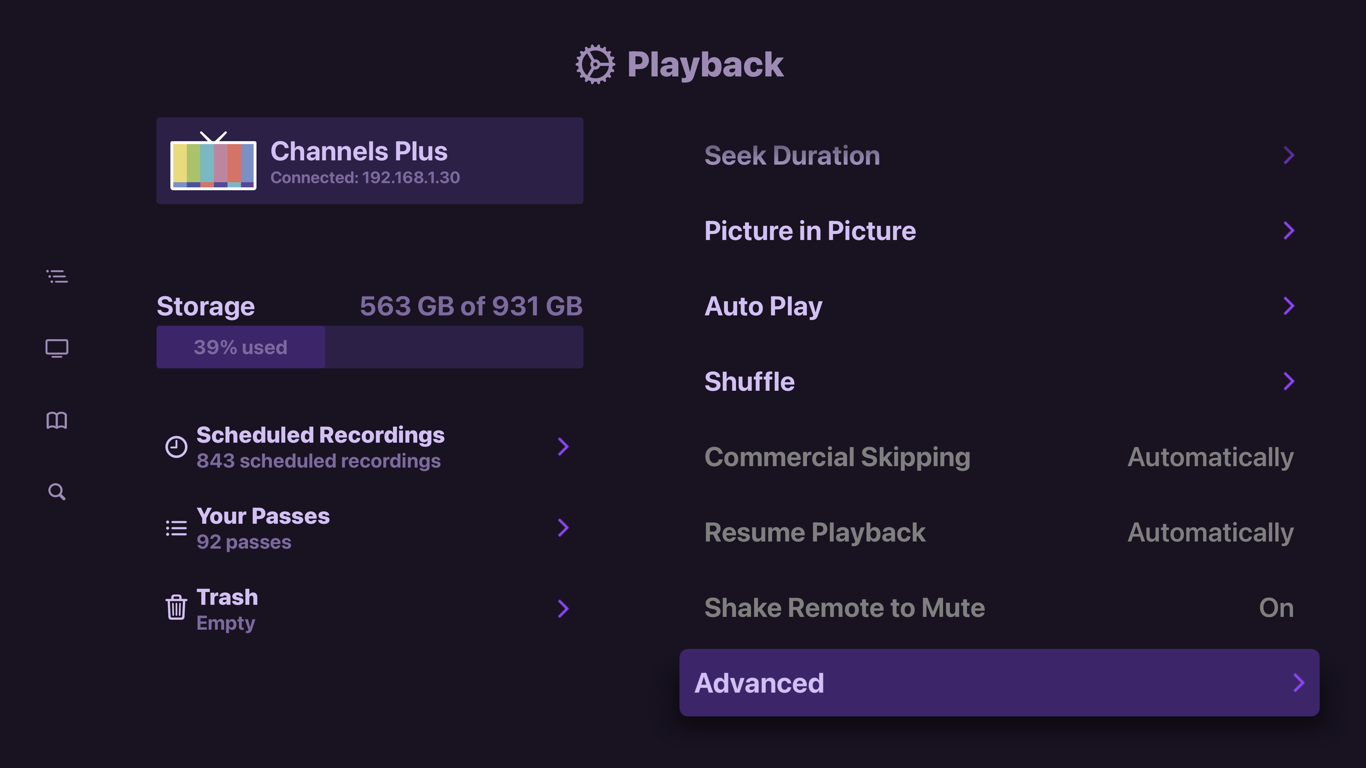The image size is (1366, 768).
Task: Expand the Scheduled Recordings chevron
Action: pos(563,447)
